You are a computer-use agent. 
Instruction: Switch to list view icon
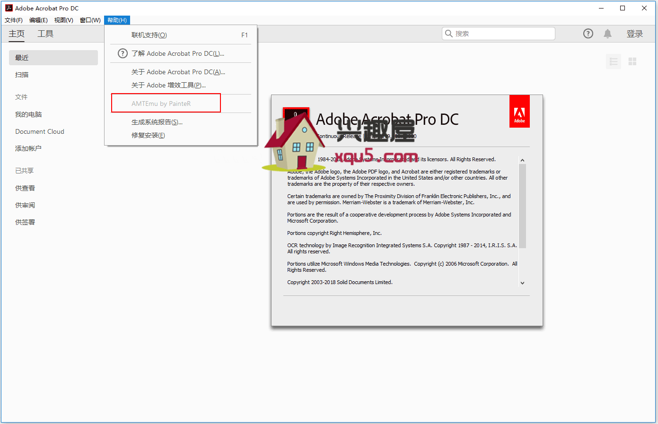[614, 61]
